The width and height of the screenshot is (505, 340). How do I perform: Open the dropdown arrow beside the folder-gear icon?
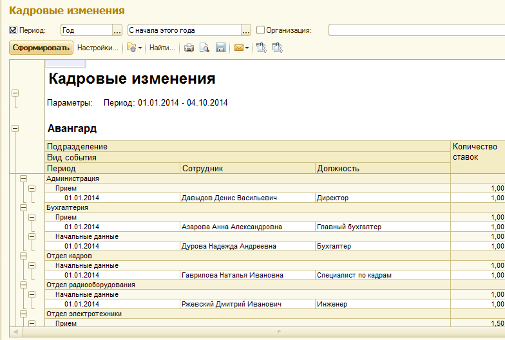140,48
